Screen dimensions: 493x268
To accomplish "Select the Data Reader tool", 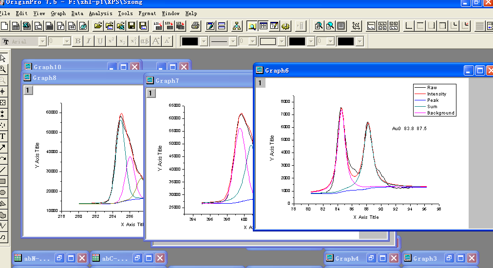I will (x=3, y=102).
